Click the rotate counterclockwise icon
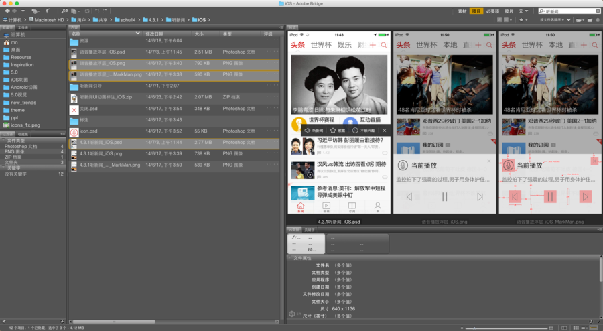Screen dimensions: 603x331 point(97,11)
